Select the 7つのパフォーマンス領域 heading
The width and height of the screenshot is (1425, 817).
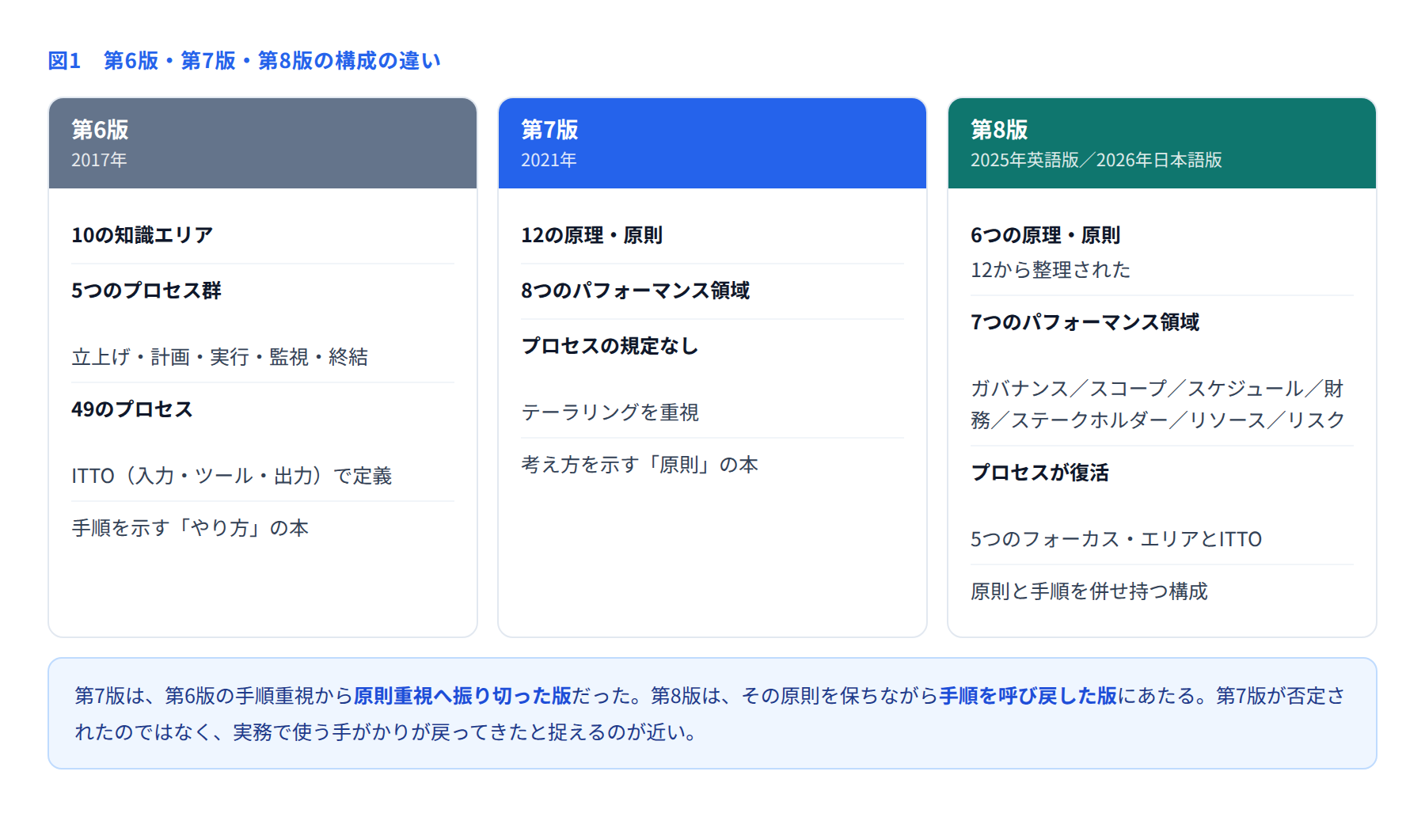(1085, 322)
